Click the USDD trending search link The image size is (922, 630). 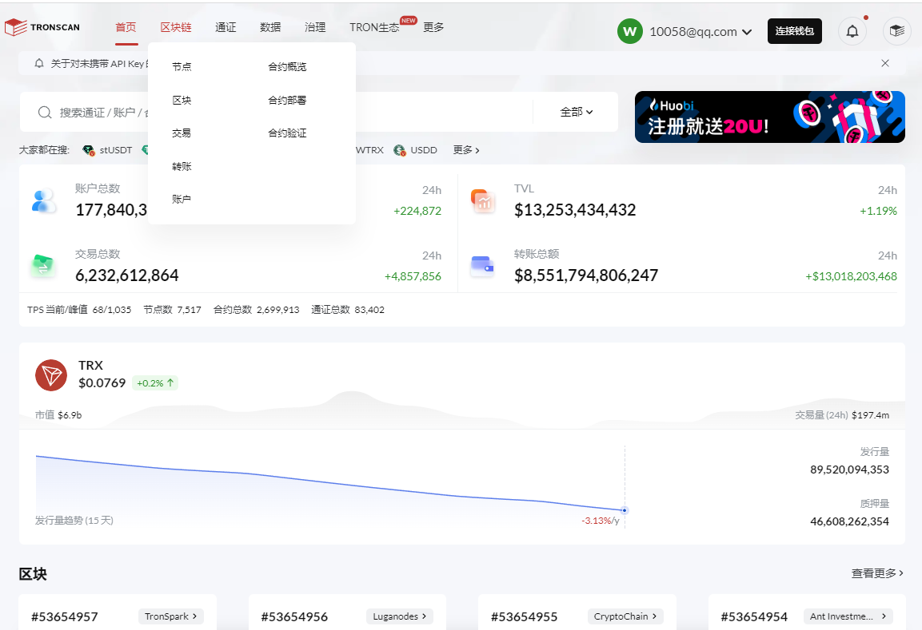424,150
